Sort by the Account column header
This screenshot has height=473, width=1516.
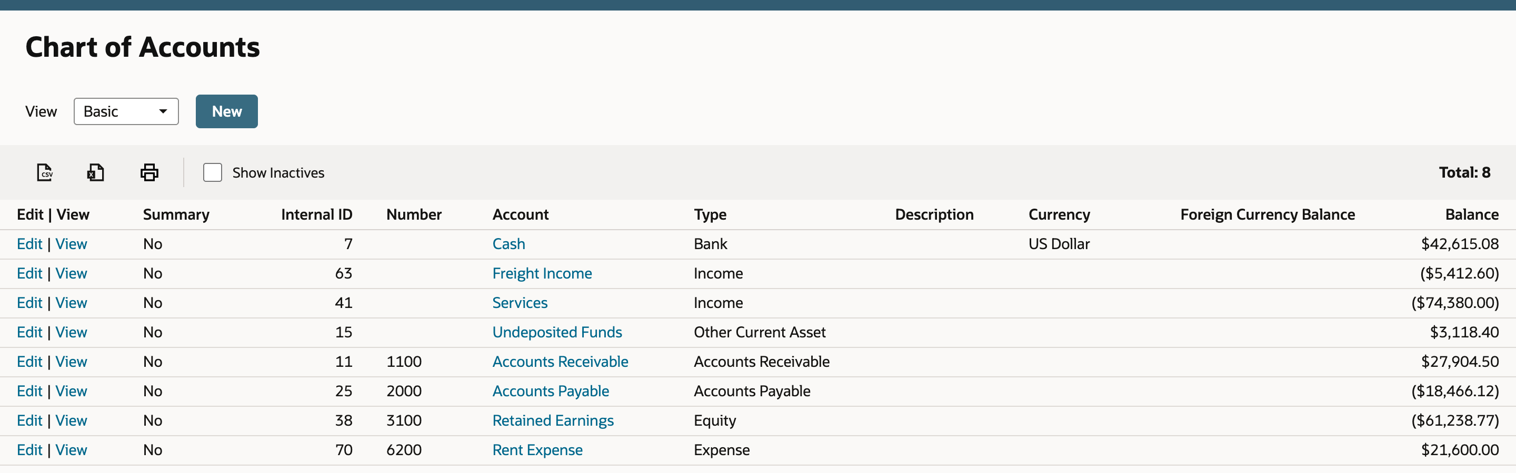pyautogui.click(x=520, y=214)
